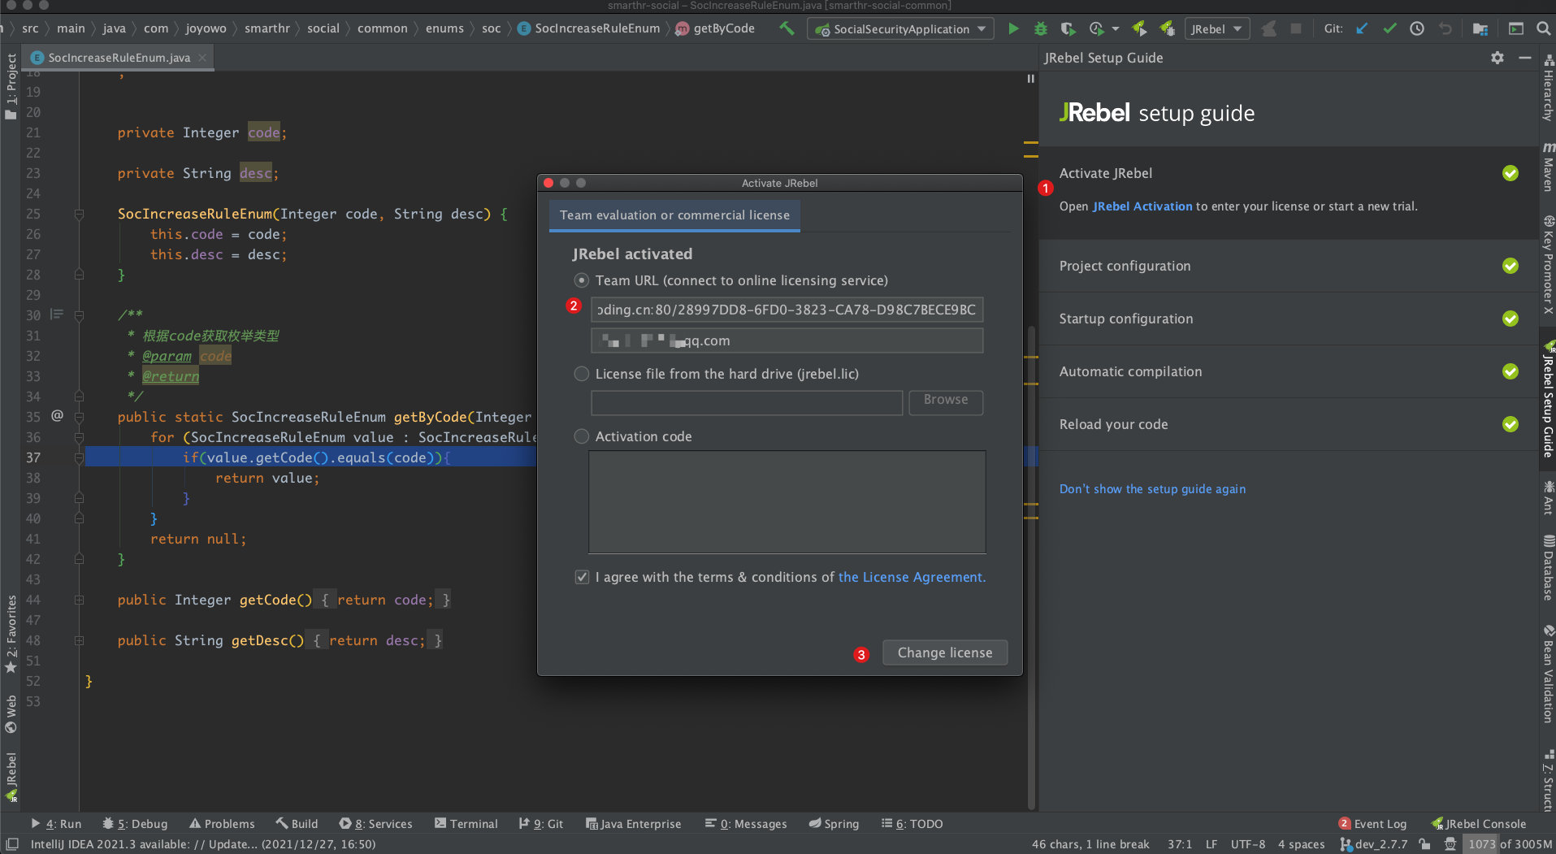Select the Team evaluation or commercial license tab
The height and width of the screenshot is (854, 1556).
click(674, 215)
